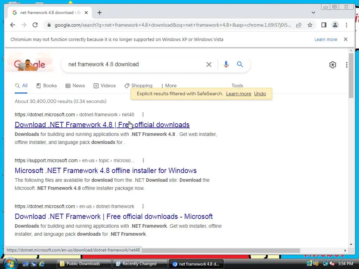
Task: Switch to Public Downloads taskbar window
Action: point(83,264)
